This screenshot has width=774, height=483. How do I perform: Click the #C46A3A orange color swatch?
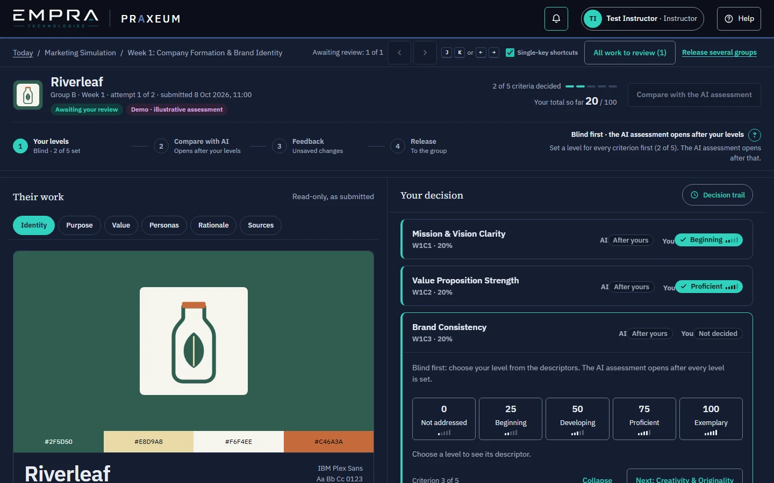click(x=328, y=442)
